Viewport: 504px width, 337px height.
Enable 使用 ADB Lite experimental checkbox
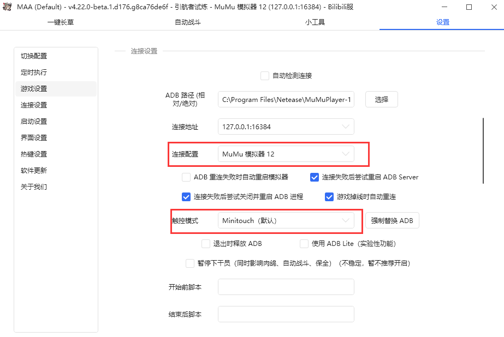click(304, 244)
